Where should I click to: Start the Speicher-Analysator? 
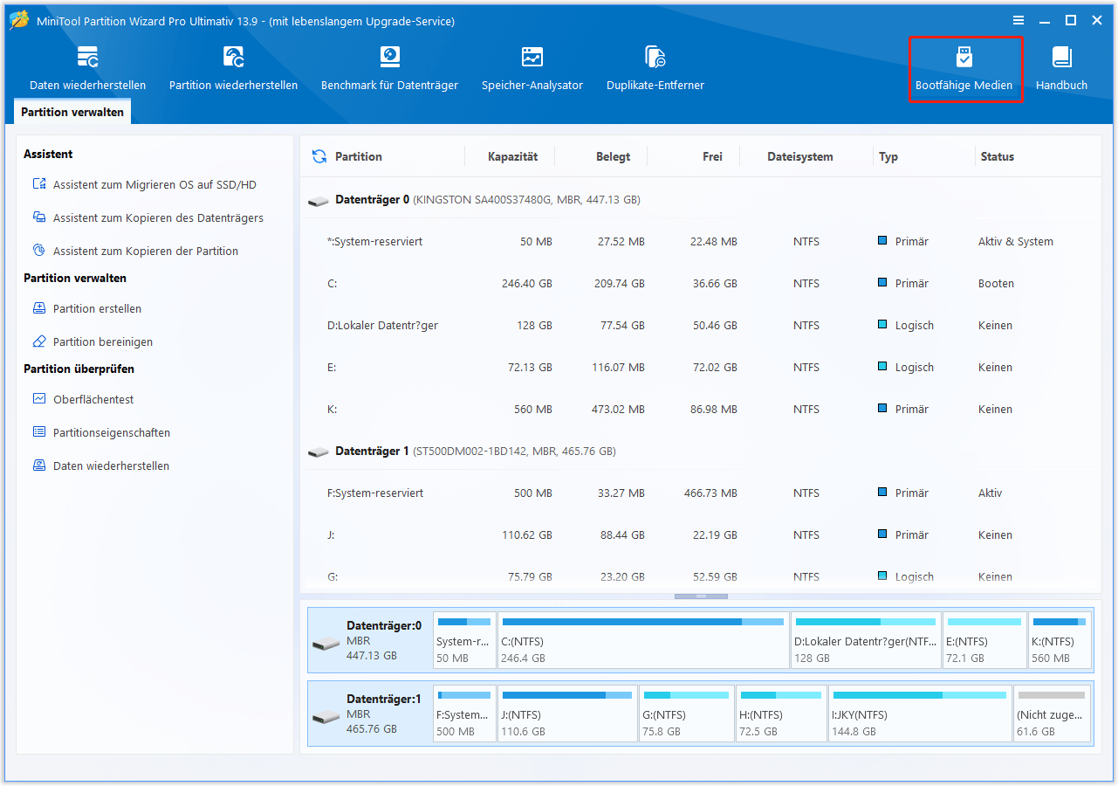point(532,69)
